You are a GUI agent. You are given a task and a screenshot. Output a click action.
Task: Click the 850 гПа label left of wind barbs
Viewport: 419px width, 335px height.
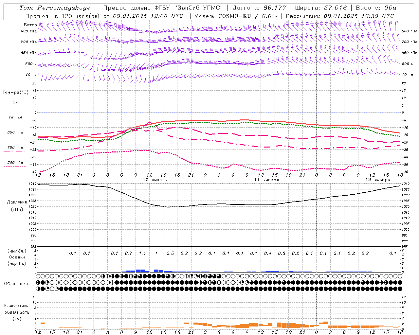click(x=29, y=53)
